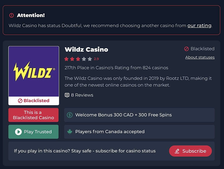The height and width of the screenshot is (169, 224).
Task: Click the first red rating star
Action: pos(66,59)
